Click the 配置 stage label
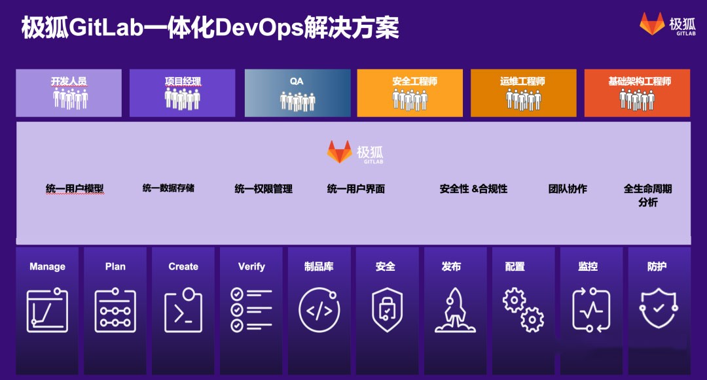The image size is (707, 380). tap(515, 267)
